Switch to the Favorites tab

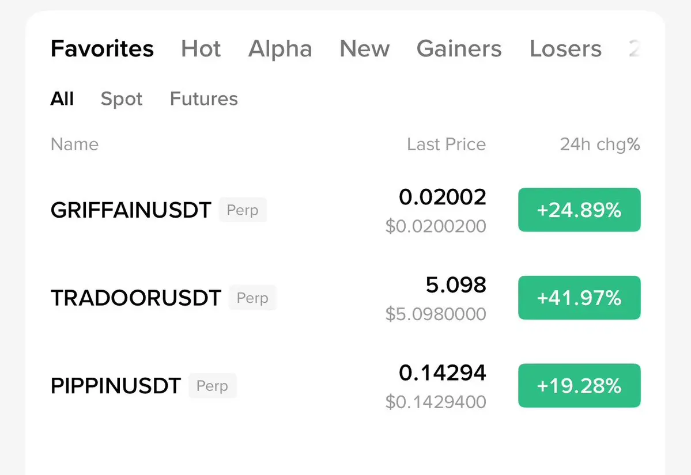pos(102,49)
